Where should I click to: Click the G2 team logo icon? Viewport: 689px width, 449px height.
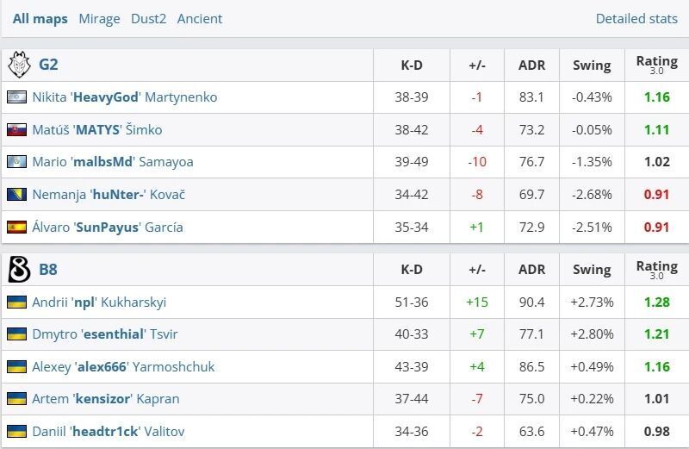tap(18, 65)
